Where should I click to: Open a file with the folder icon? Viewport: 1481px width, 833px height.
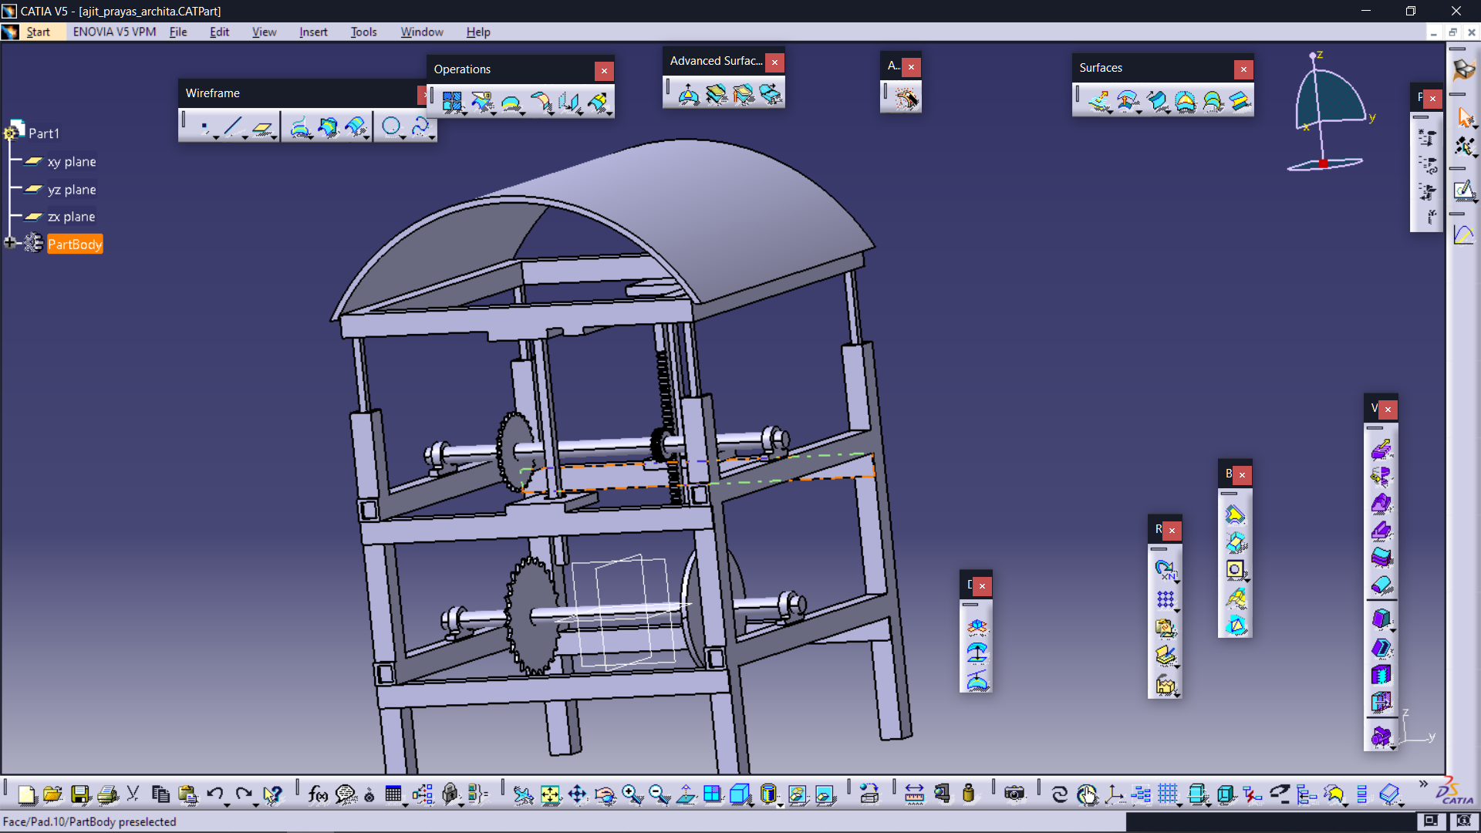[52, 794]
